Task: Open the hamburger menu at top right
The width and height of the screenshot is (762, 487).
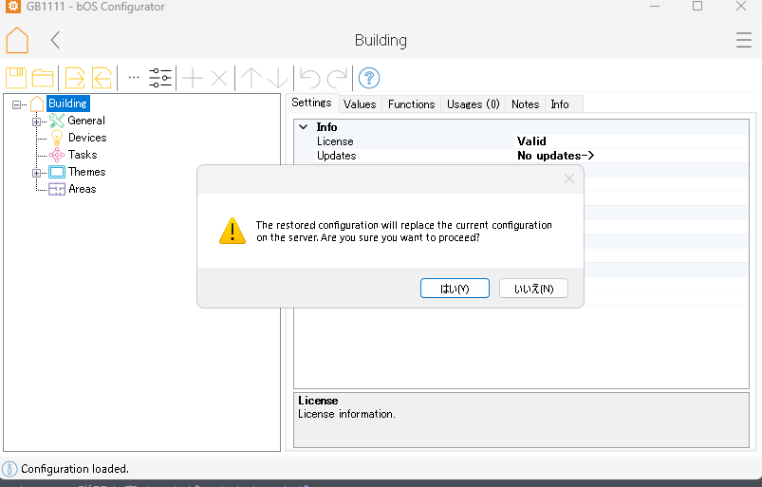Action: point(744,40)
